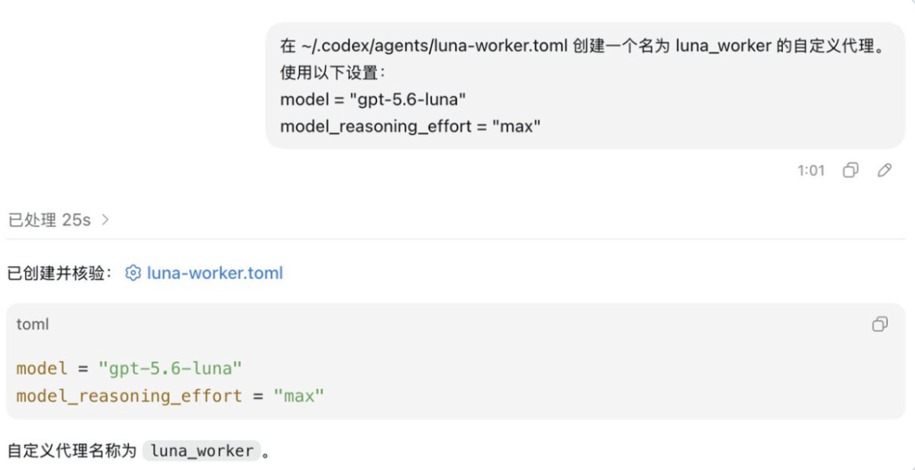Screen dimensions: 915x470
Task: Expand the 已处理 25s processing details
Action: (58, 220)
